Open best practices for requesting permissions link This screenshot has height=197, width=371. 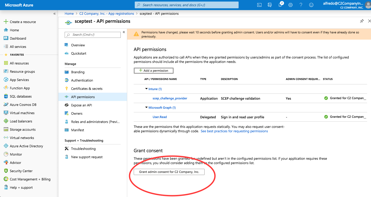click(234, 131)
